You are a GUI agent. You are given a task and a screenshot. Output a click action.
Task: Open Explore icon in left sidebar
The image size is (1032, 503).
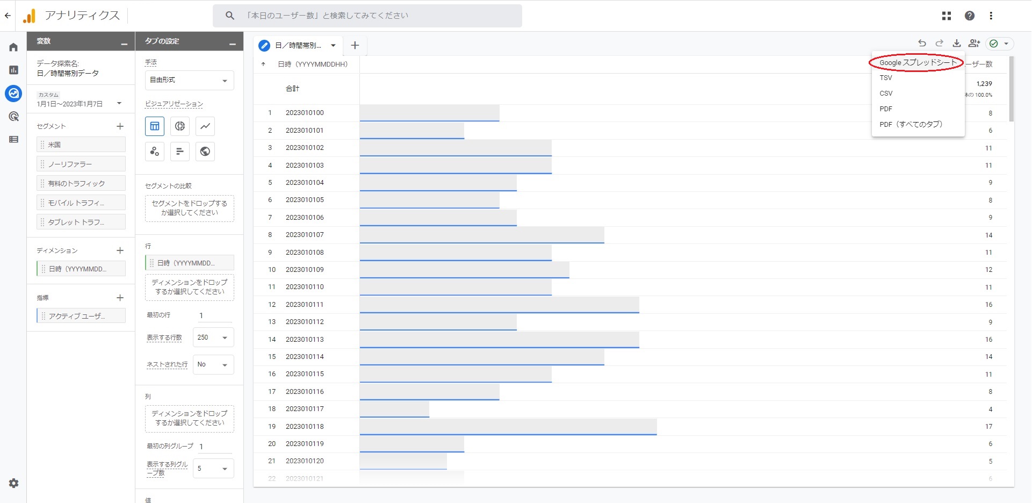(x=13, y=94)
